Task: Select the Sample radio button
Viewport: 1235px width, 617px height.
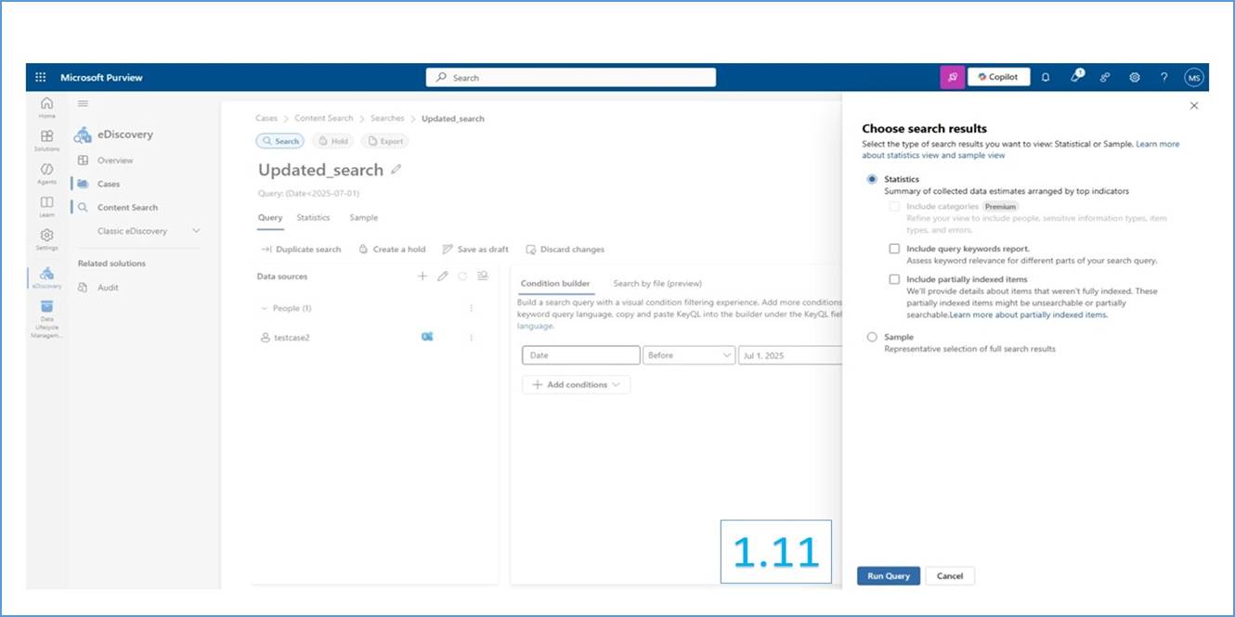Action: [x=872, y=337]
